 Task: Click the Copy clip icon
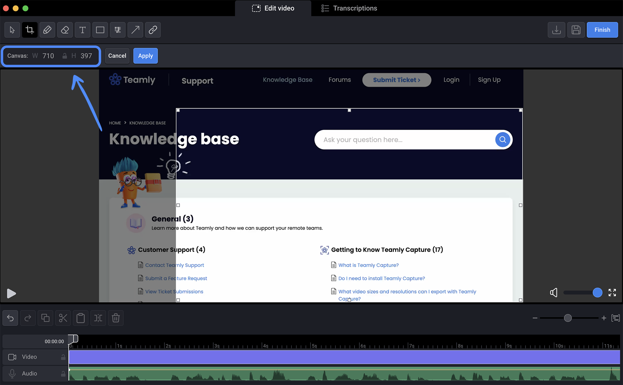[45, 318]
